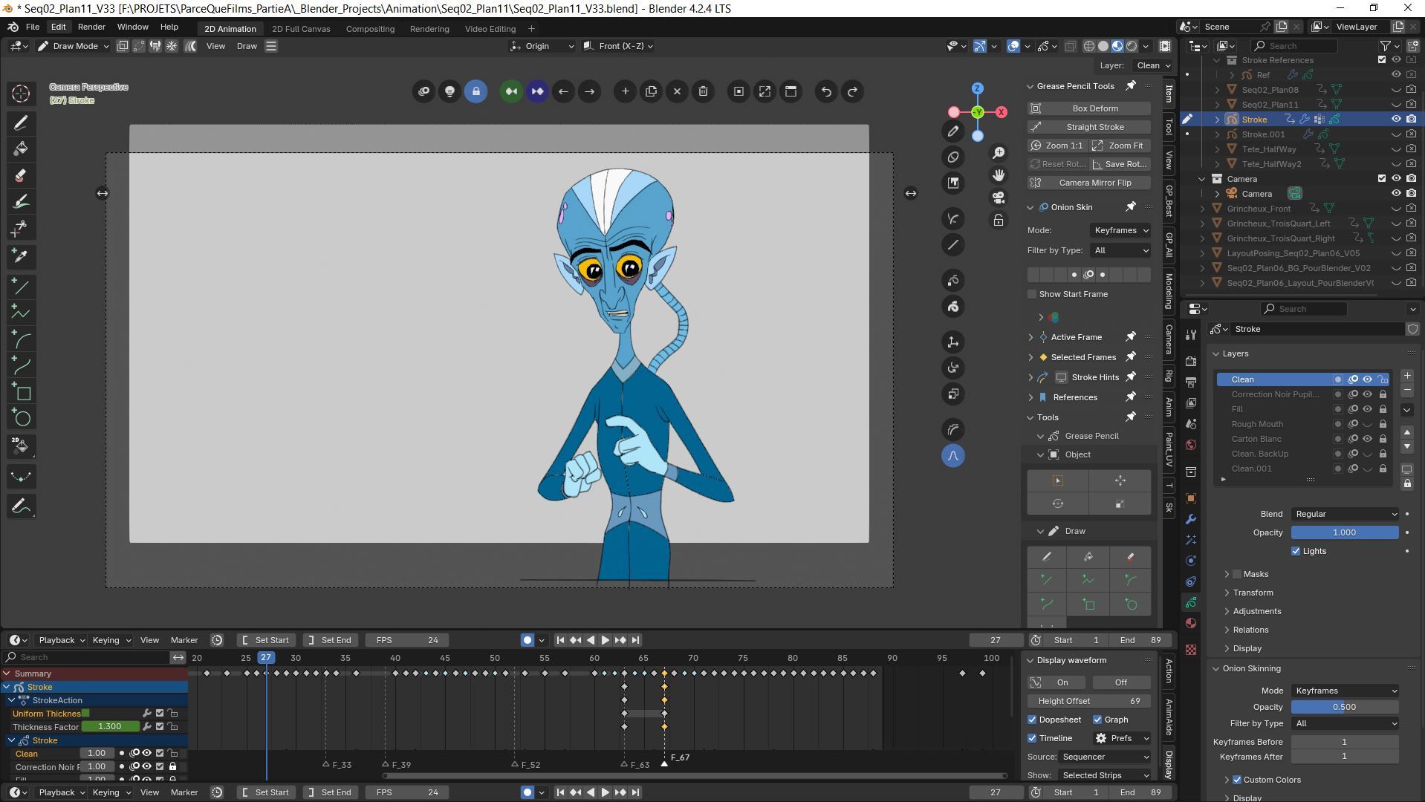Toggle the Lights checkbox
Viewport: 1425px width, 802px height.
[x=1296, y=551]
